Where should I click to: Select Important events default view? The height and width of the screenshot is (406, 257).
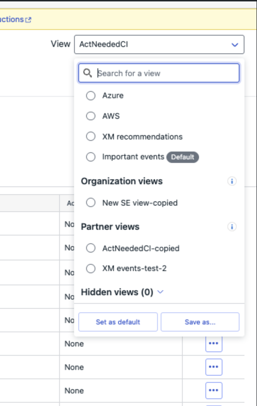91,157
